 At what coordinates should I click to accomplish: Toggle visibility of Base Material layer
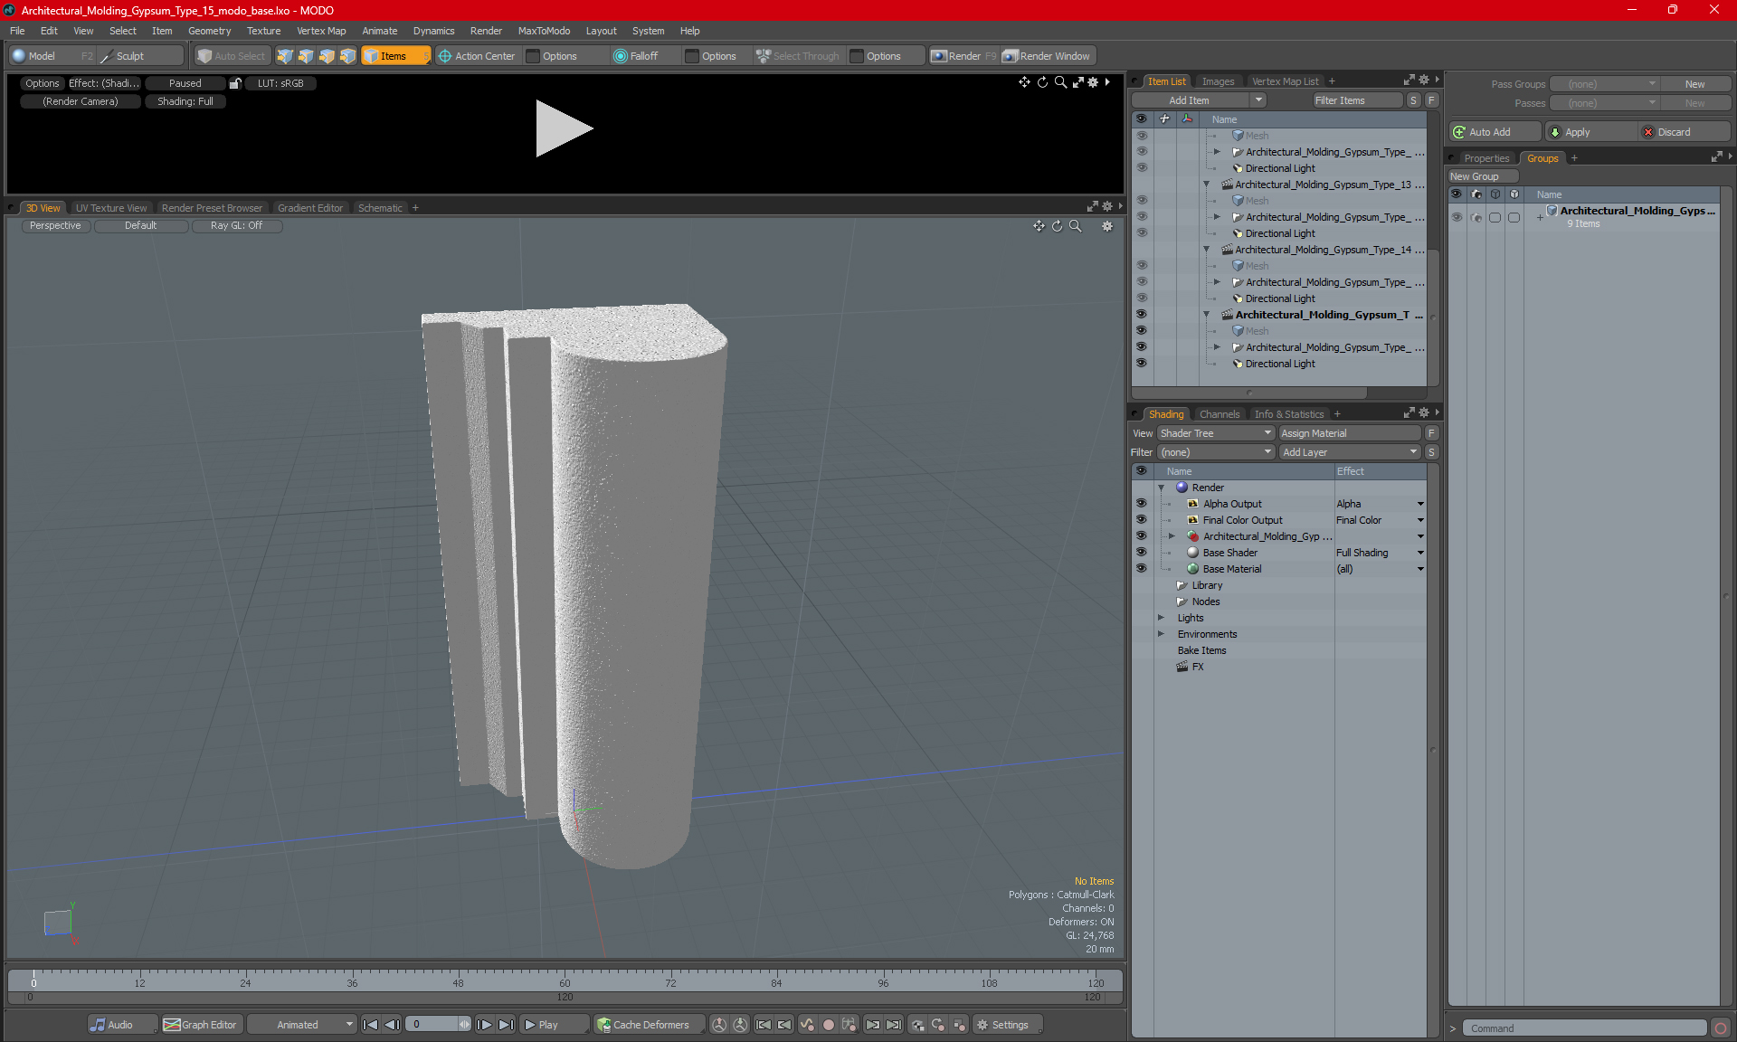point(1141,569)
